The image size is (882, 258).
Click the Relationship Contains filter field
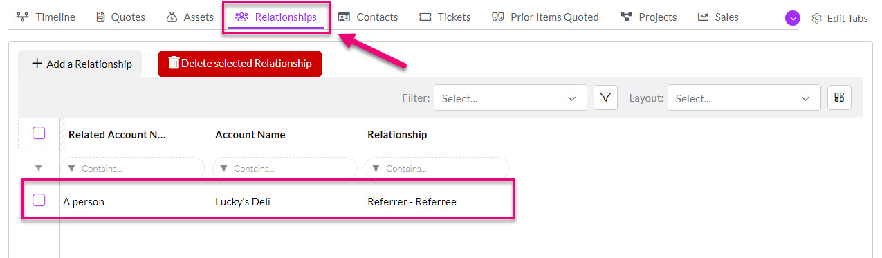click(x=437, y=168)
